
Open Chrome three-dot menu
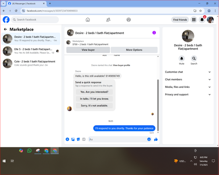215,11
